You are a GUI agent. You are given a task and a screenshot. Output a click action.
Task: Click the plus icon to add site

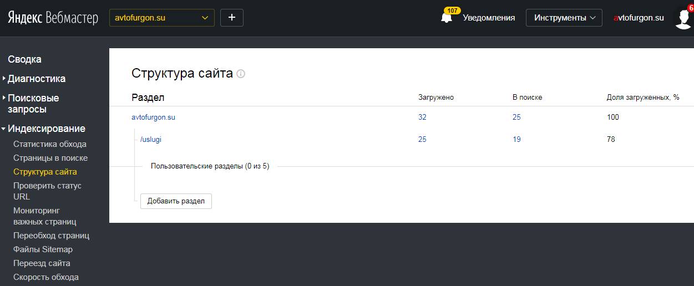point(232,18)
